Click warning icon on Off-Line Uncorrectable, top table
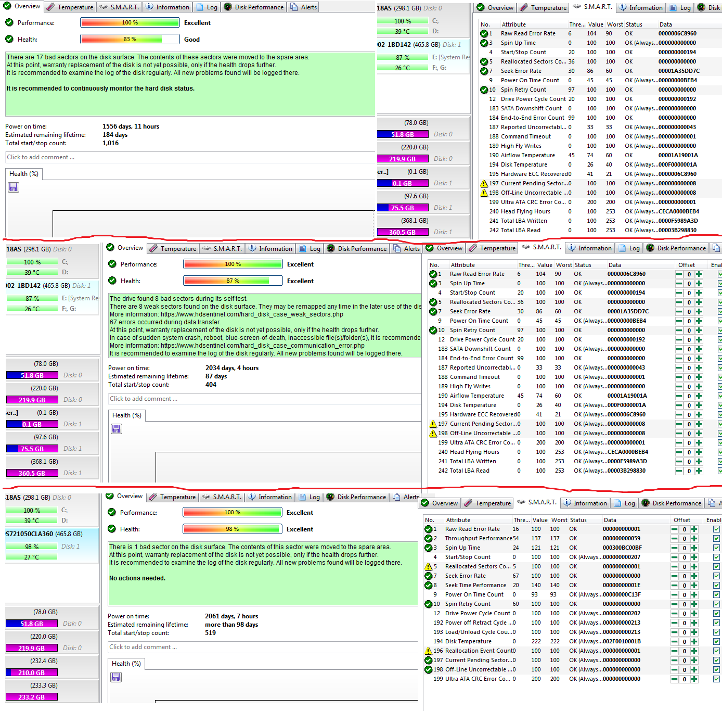The height and width of the screenshot is (711, 722). click(x=484, y=193)
